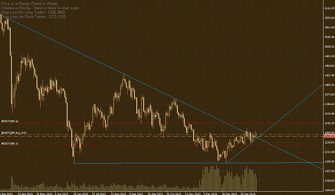Click the 26 Dec 2013 date label
The image size is (335, 195).
[x=229, y=193]
